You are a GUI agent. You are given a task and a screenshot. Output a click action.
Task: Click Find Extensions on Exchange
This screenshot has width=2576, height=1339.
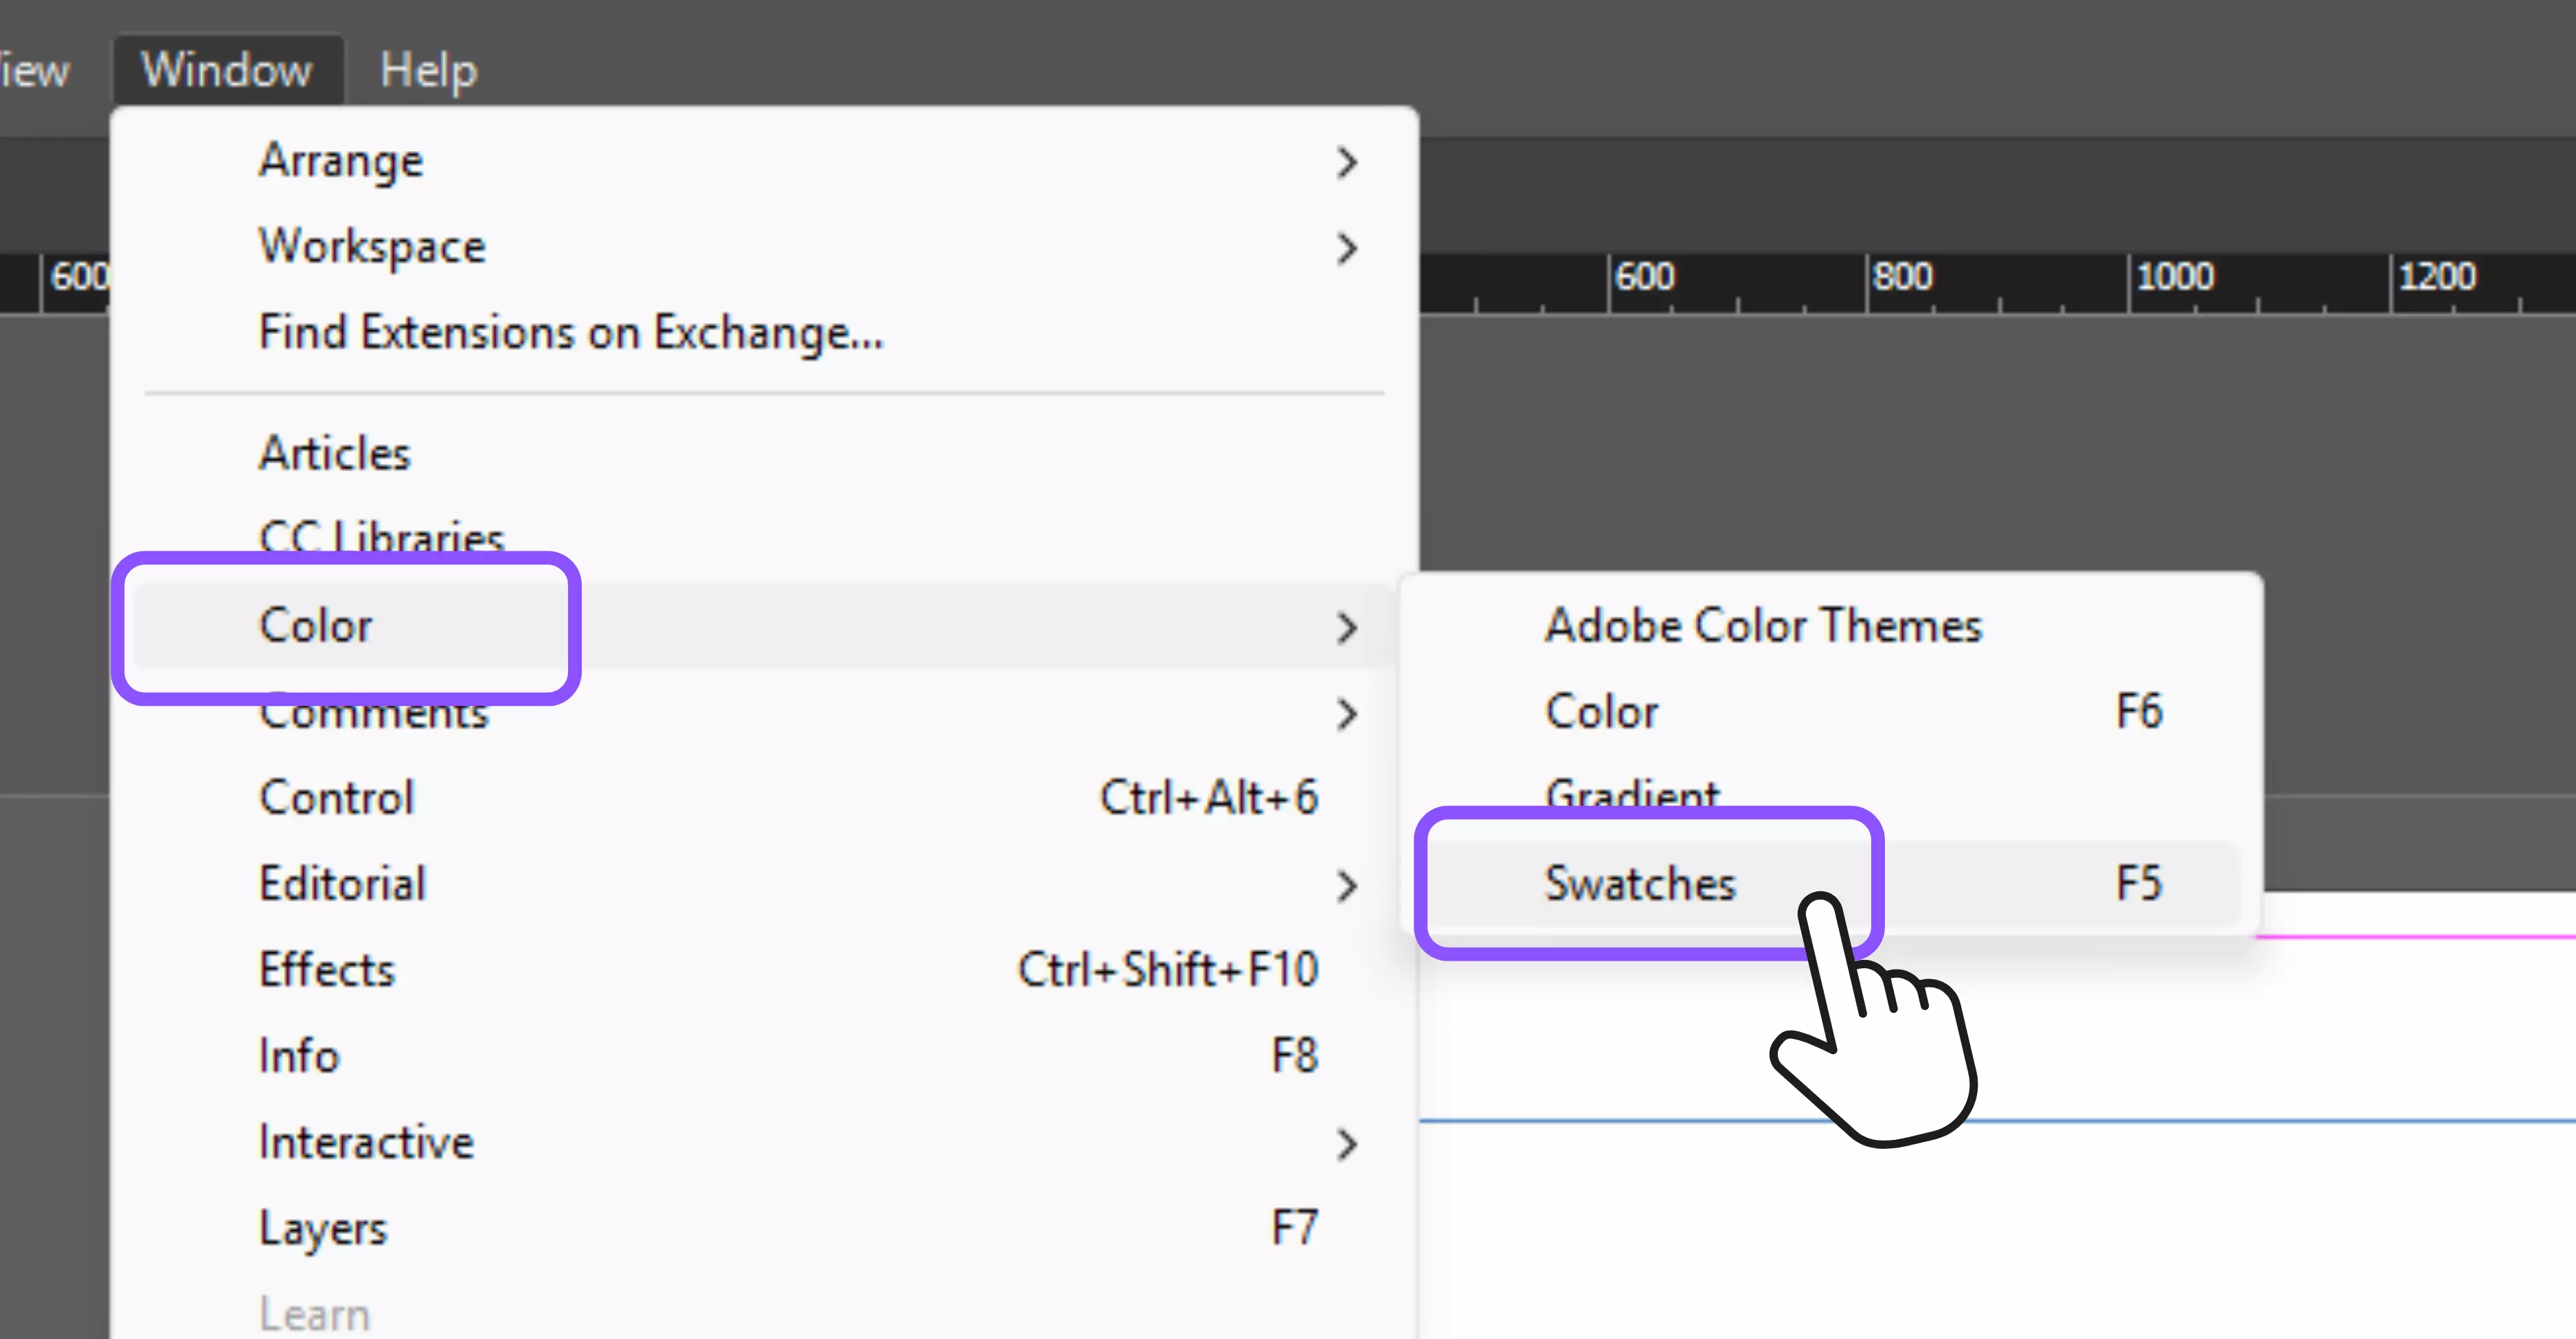pyautogui.click(x=571, y=333)
